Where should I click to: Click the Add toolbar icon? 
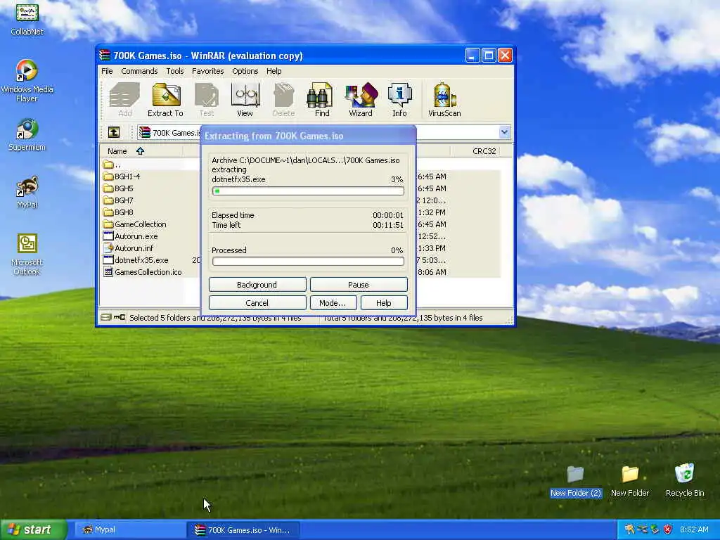click(124, 100)
